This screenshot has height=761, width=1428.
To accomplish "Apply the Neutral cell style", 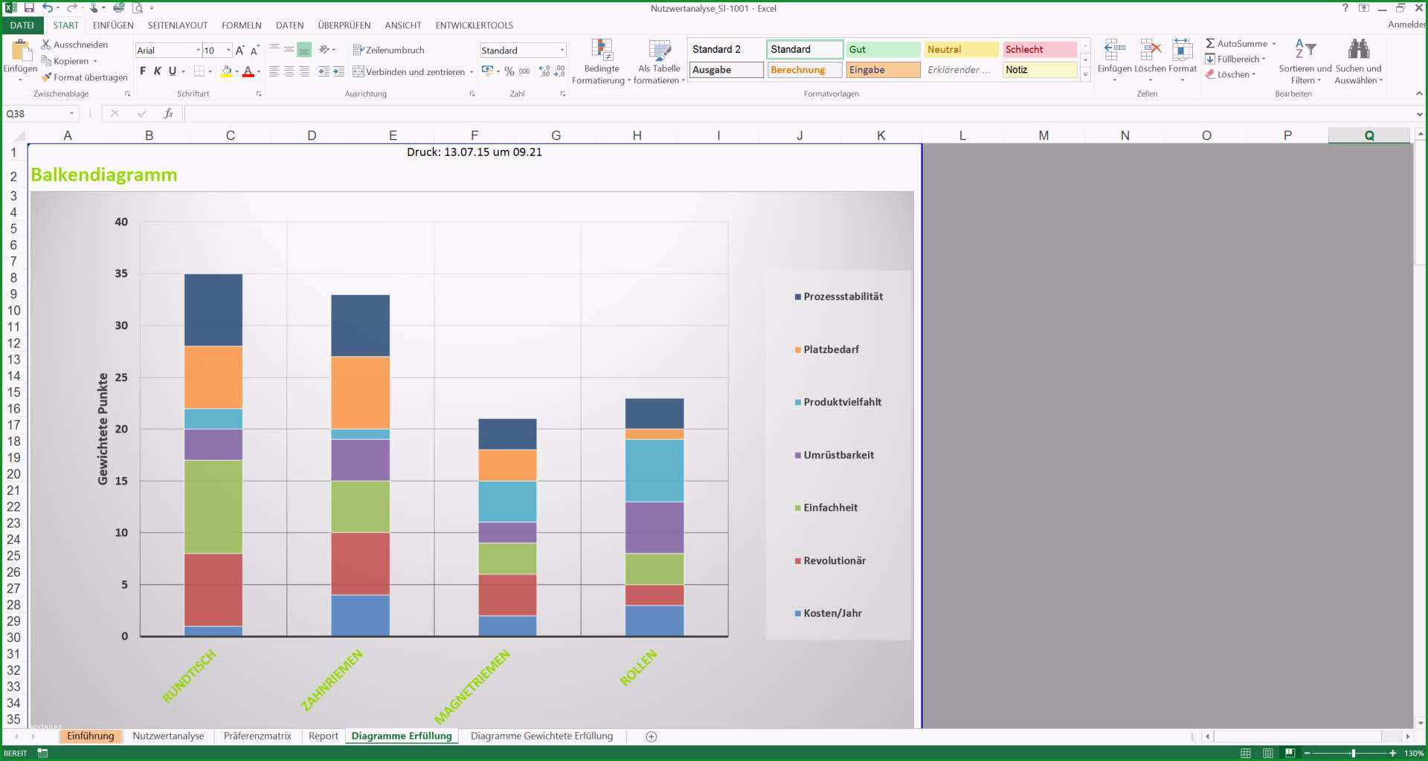I will tap(961, 49).
